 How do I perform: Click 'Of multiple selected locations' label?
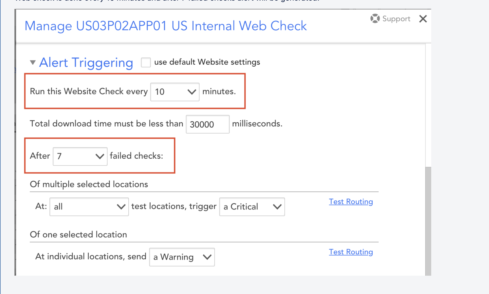click(x=89, y=184)
